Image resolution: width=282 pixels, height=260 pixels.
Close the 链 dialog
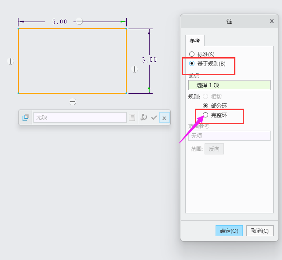pos(272,21)
